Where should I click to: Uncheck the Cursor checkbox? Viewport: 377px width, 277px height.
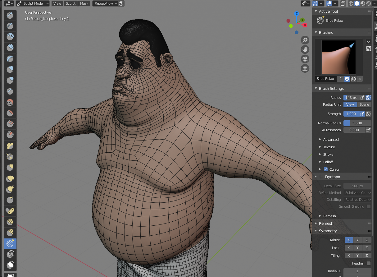[326, 169]
